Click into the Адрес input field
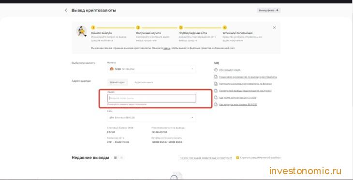 coord(151,98)
